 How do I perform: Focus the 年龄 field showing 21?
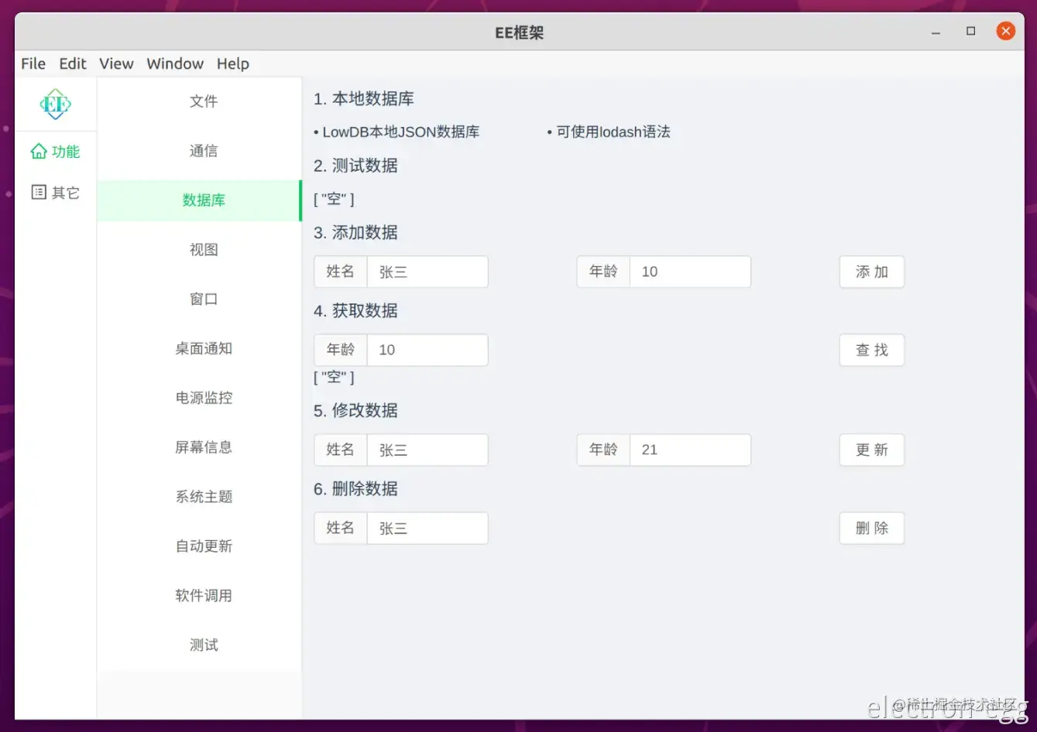690,450
